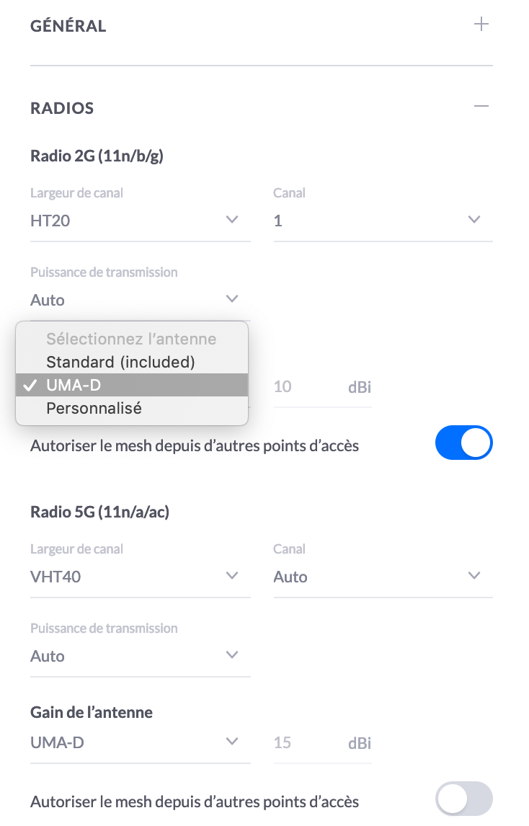Collapse the RADIOS section minus icon
Image resolution: width=529 pixels, height=826 pixels.
point(481,107)
